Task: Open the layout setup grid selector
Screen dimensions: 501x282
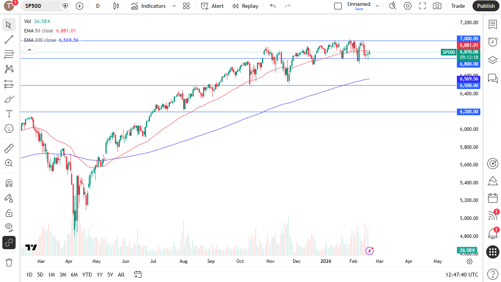Action: click(x=186, y=6)
